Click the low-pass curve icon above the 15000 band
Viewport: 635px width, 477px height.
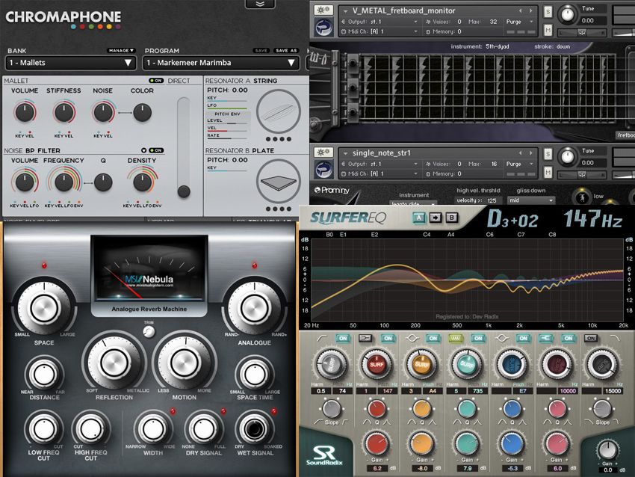click(x=614, y=338)
